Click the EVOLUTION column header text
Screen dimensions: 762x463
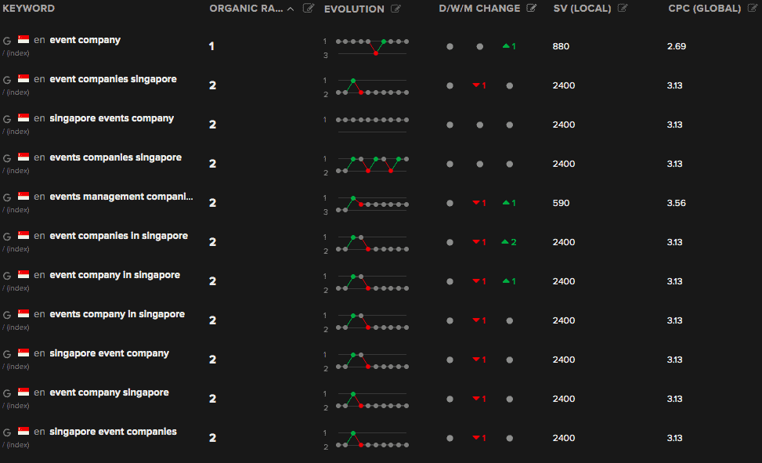[354, 9]
